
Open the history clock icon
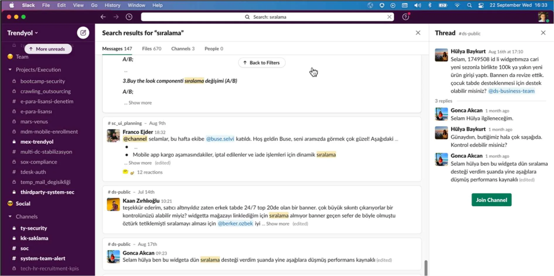pos(129,17)
